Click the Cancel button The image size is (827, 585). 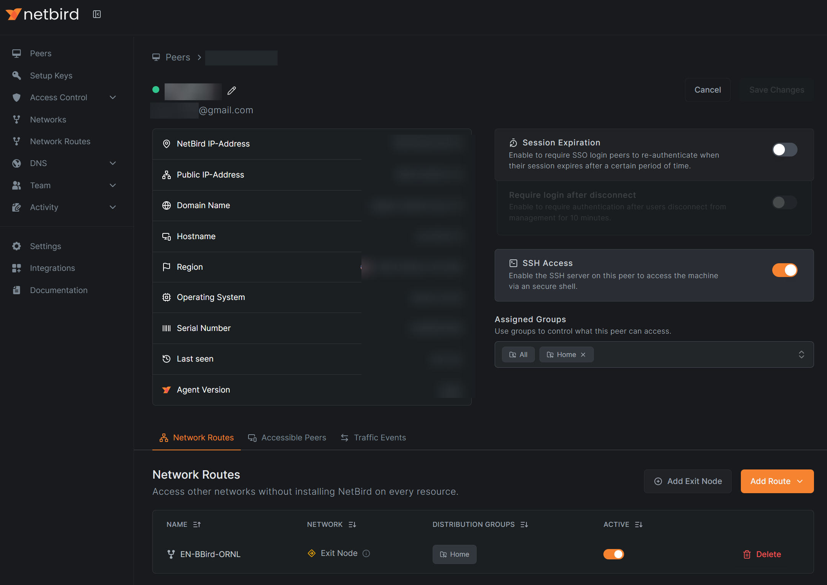(x=708, y=90)
